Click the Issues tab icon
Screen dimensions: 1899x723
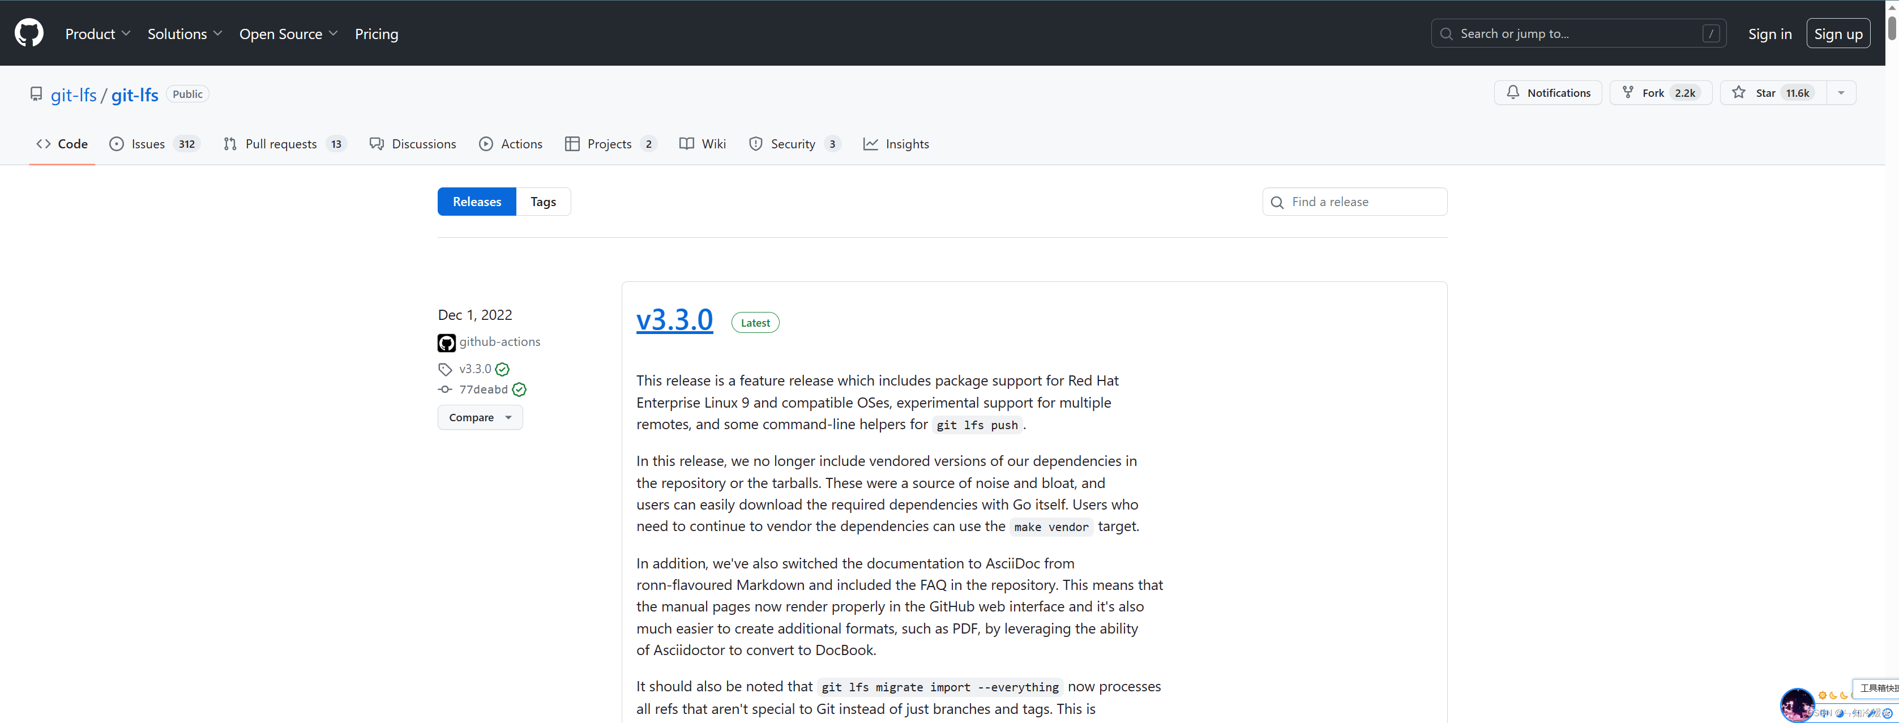[x=119, y=144]
